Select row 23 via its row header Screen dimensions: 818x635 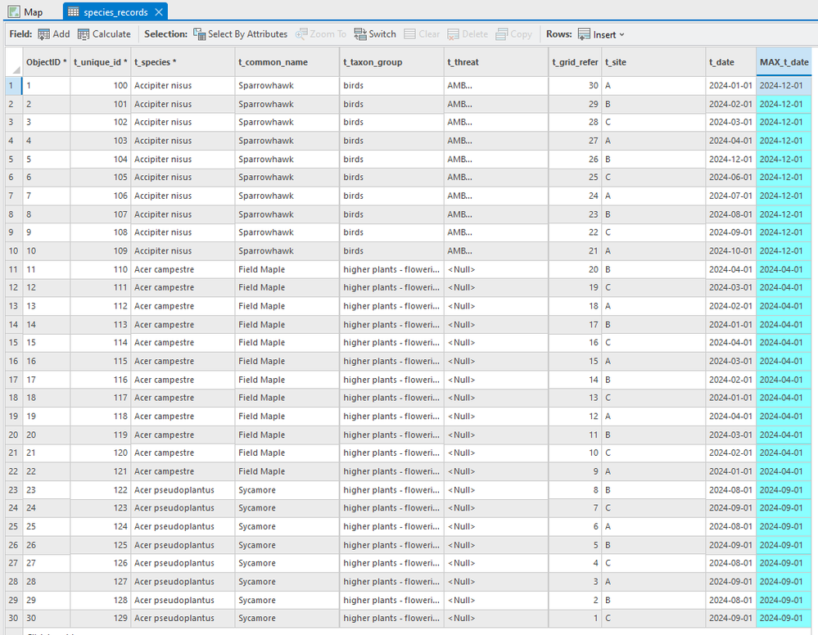coord(14,490)
